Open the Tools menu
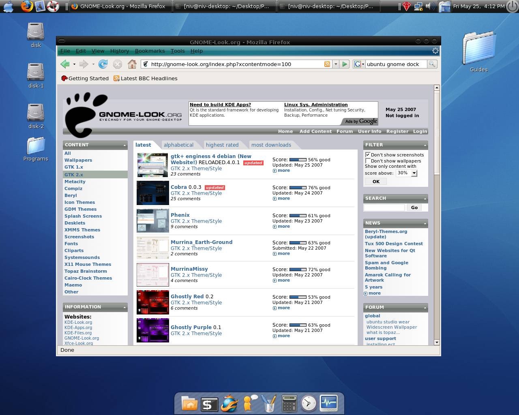Image resolution: width=519 pixels, height=415 pixels. click(x=178, y=51)
